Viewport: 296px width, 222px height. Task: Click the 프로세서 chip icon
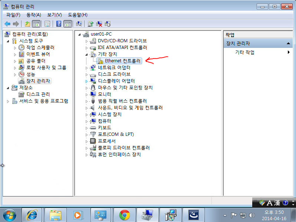coord(93,141)
